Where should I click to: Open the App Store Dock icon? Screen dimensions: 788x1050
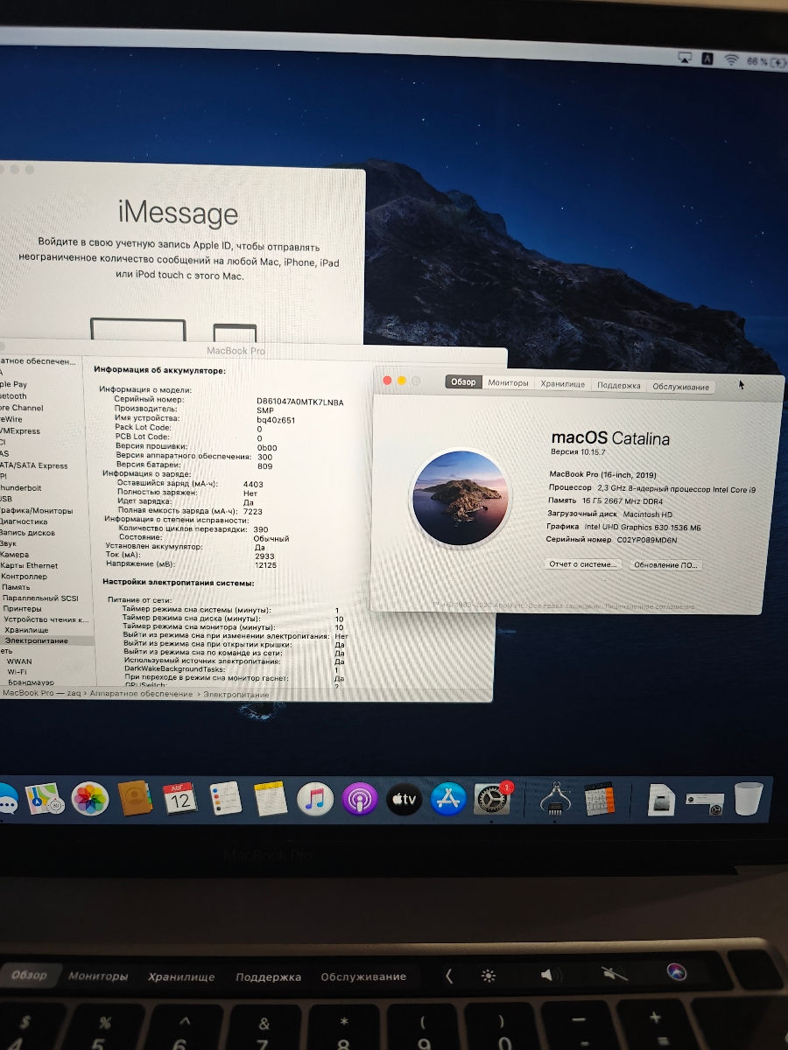click(x=449, y=799)
